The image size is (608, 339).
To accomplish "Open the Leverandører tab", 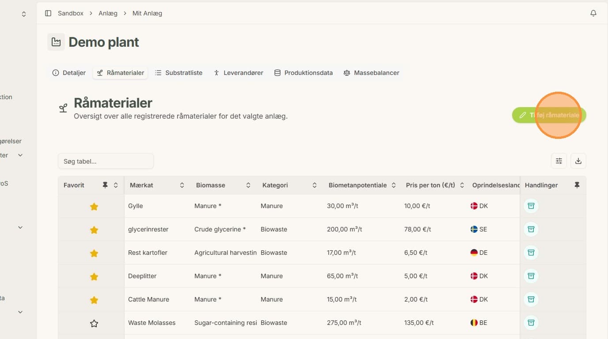I will coord(238,73).
